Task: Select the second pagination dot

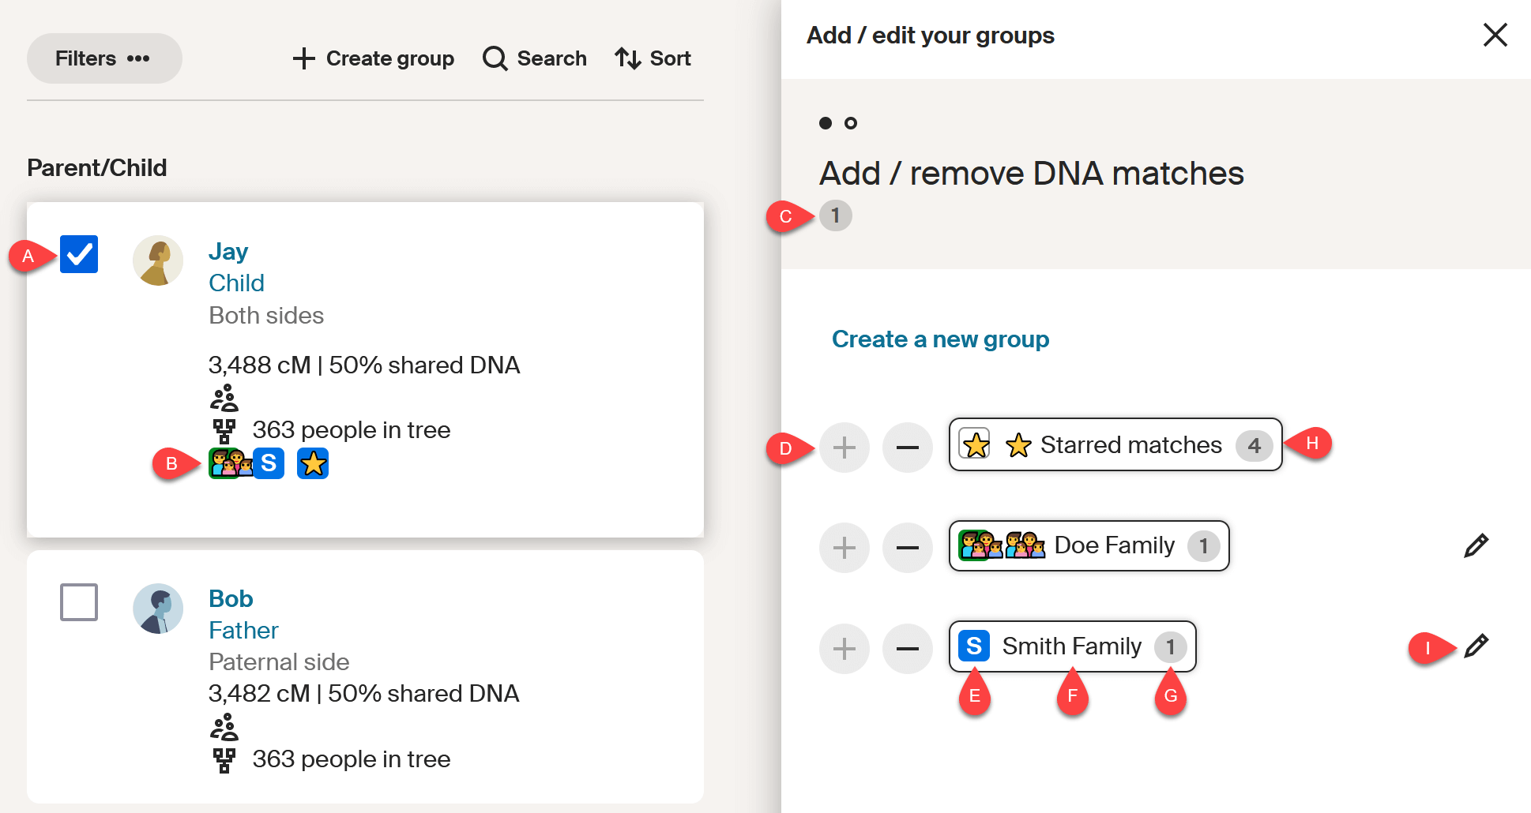Action: [852, 123]
